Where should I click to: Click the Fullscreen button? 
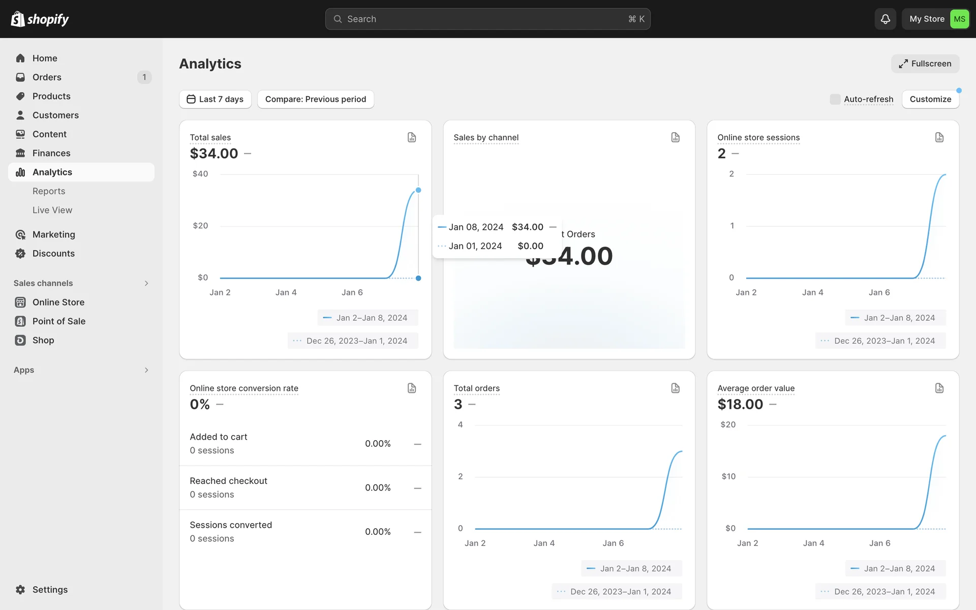(925, 64)
